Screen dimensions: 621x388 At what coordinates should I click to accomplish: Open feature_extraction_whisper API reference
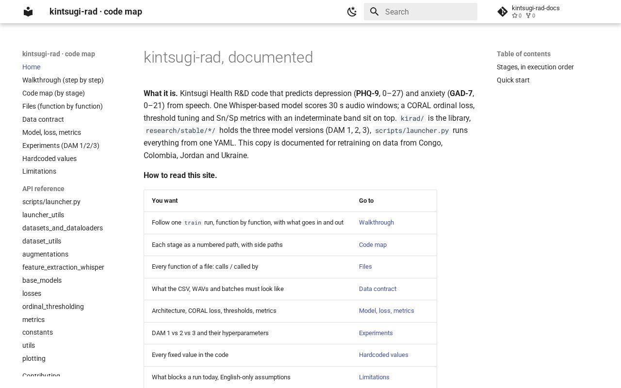(63, 267)
